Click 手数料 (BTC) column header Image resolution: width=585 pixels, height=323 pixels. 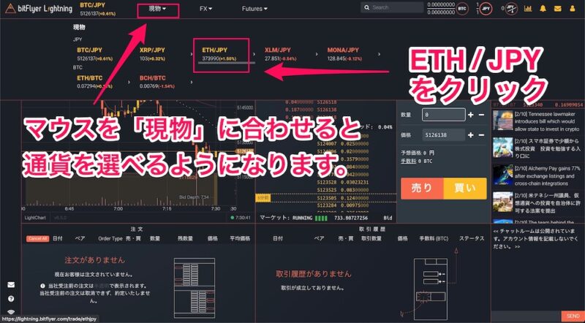pyautogui.click(x=434, y=238)
